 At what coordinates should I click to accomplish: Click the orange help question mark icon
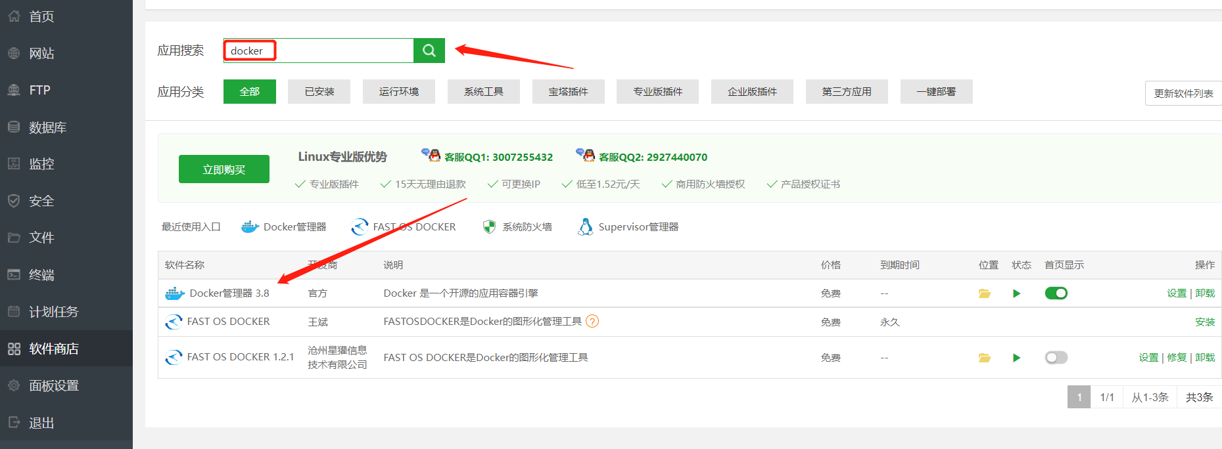592,322
